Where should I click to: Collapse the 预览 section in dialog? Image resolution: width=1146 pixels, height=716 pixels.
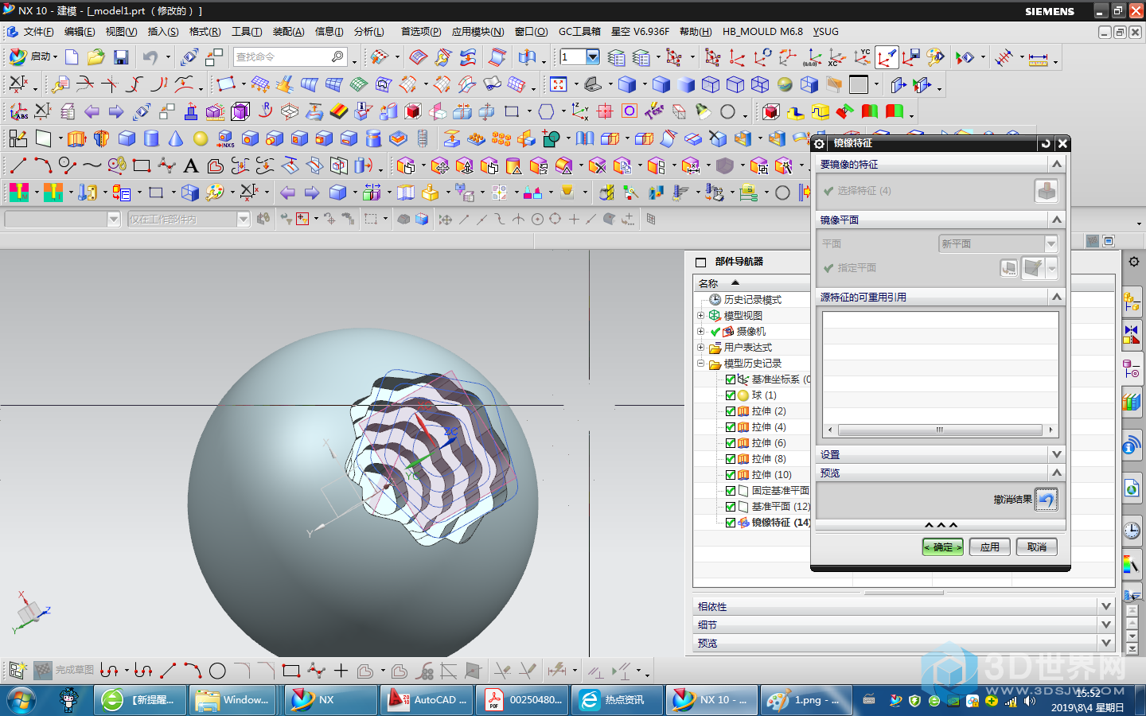click(1057, 473)
